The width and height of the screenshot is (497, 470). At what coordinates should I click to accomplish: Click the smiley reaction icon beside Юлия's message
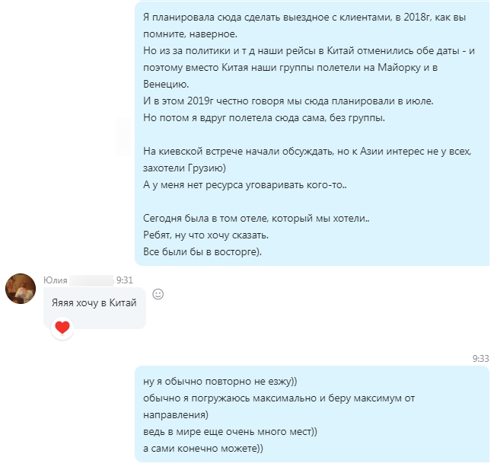coord(158,294)
